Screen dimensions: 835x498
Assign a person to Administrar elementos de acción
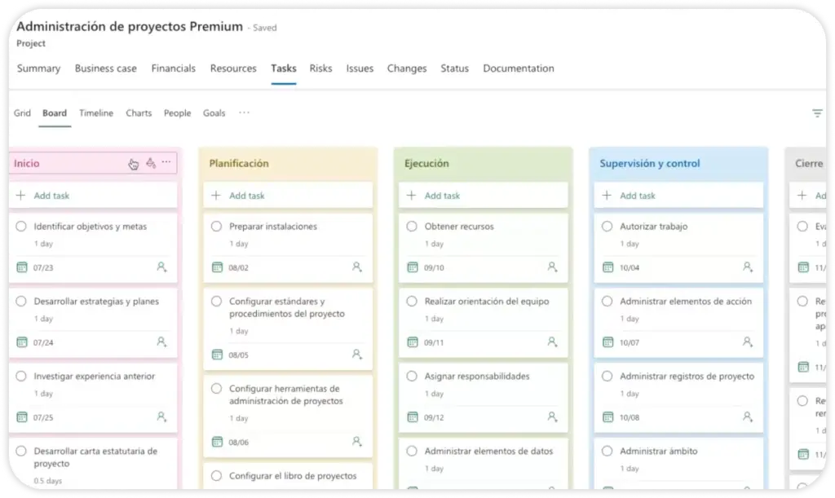749,342
